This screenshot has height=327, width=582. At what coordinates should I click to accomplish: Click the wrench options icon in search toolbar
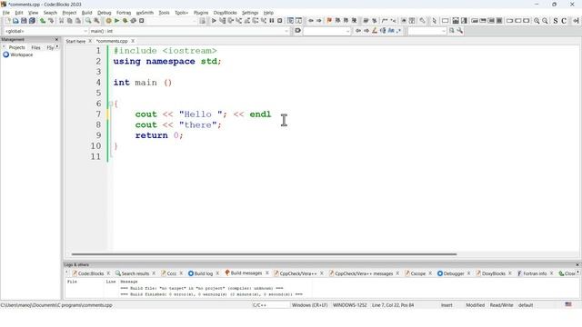coord(460,31)
